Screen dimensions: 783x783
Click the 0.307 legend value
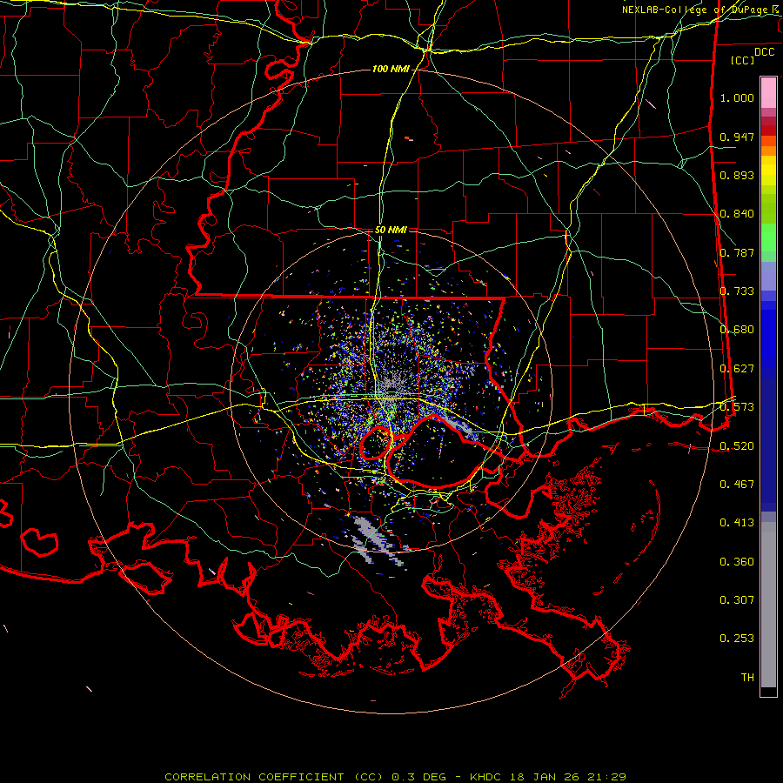737,600
